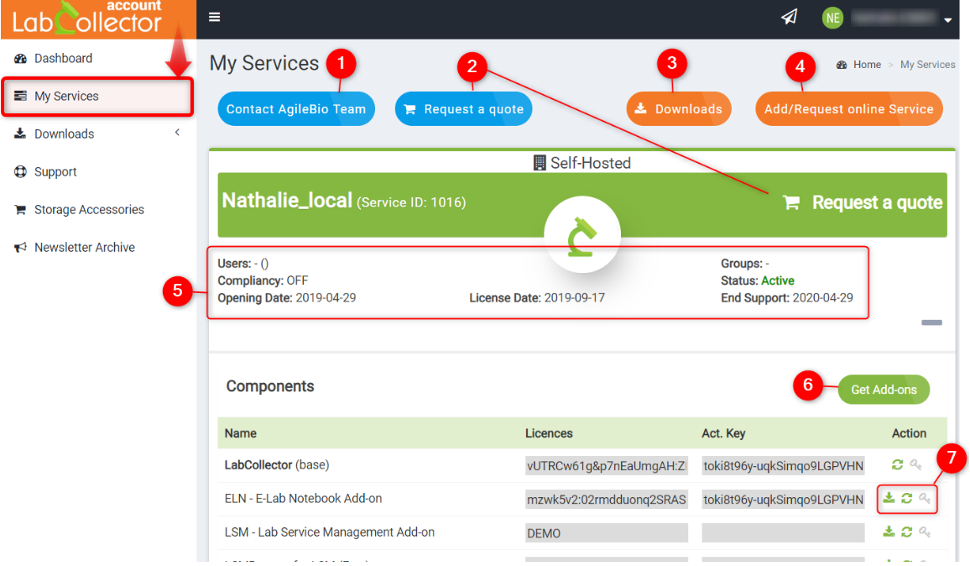This screenshot has height=566, width=970.
Task: Click the 'LabCollector (base)' component name
Action: tap(277, 465)
